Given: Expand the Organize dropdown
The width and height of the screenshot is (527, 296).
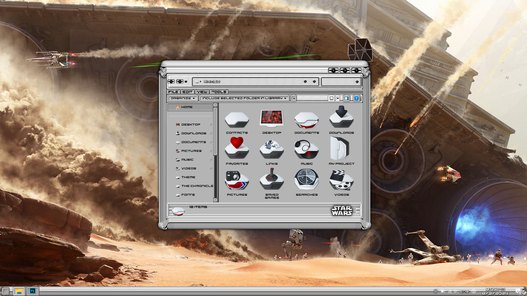Looking at the screenshot, I should pos(183,98).
